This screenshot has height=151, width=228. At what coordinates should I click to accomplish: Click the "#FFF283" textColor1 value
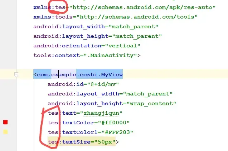pyautogui.click(x=117, y=132)
